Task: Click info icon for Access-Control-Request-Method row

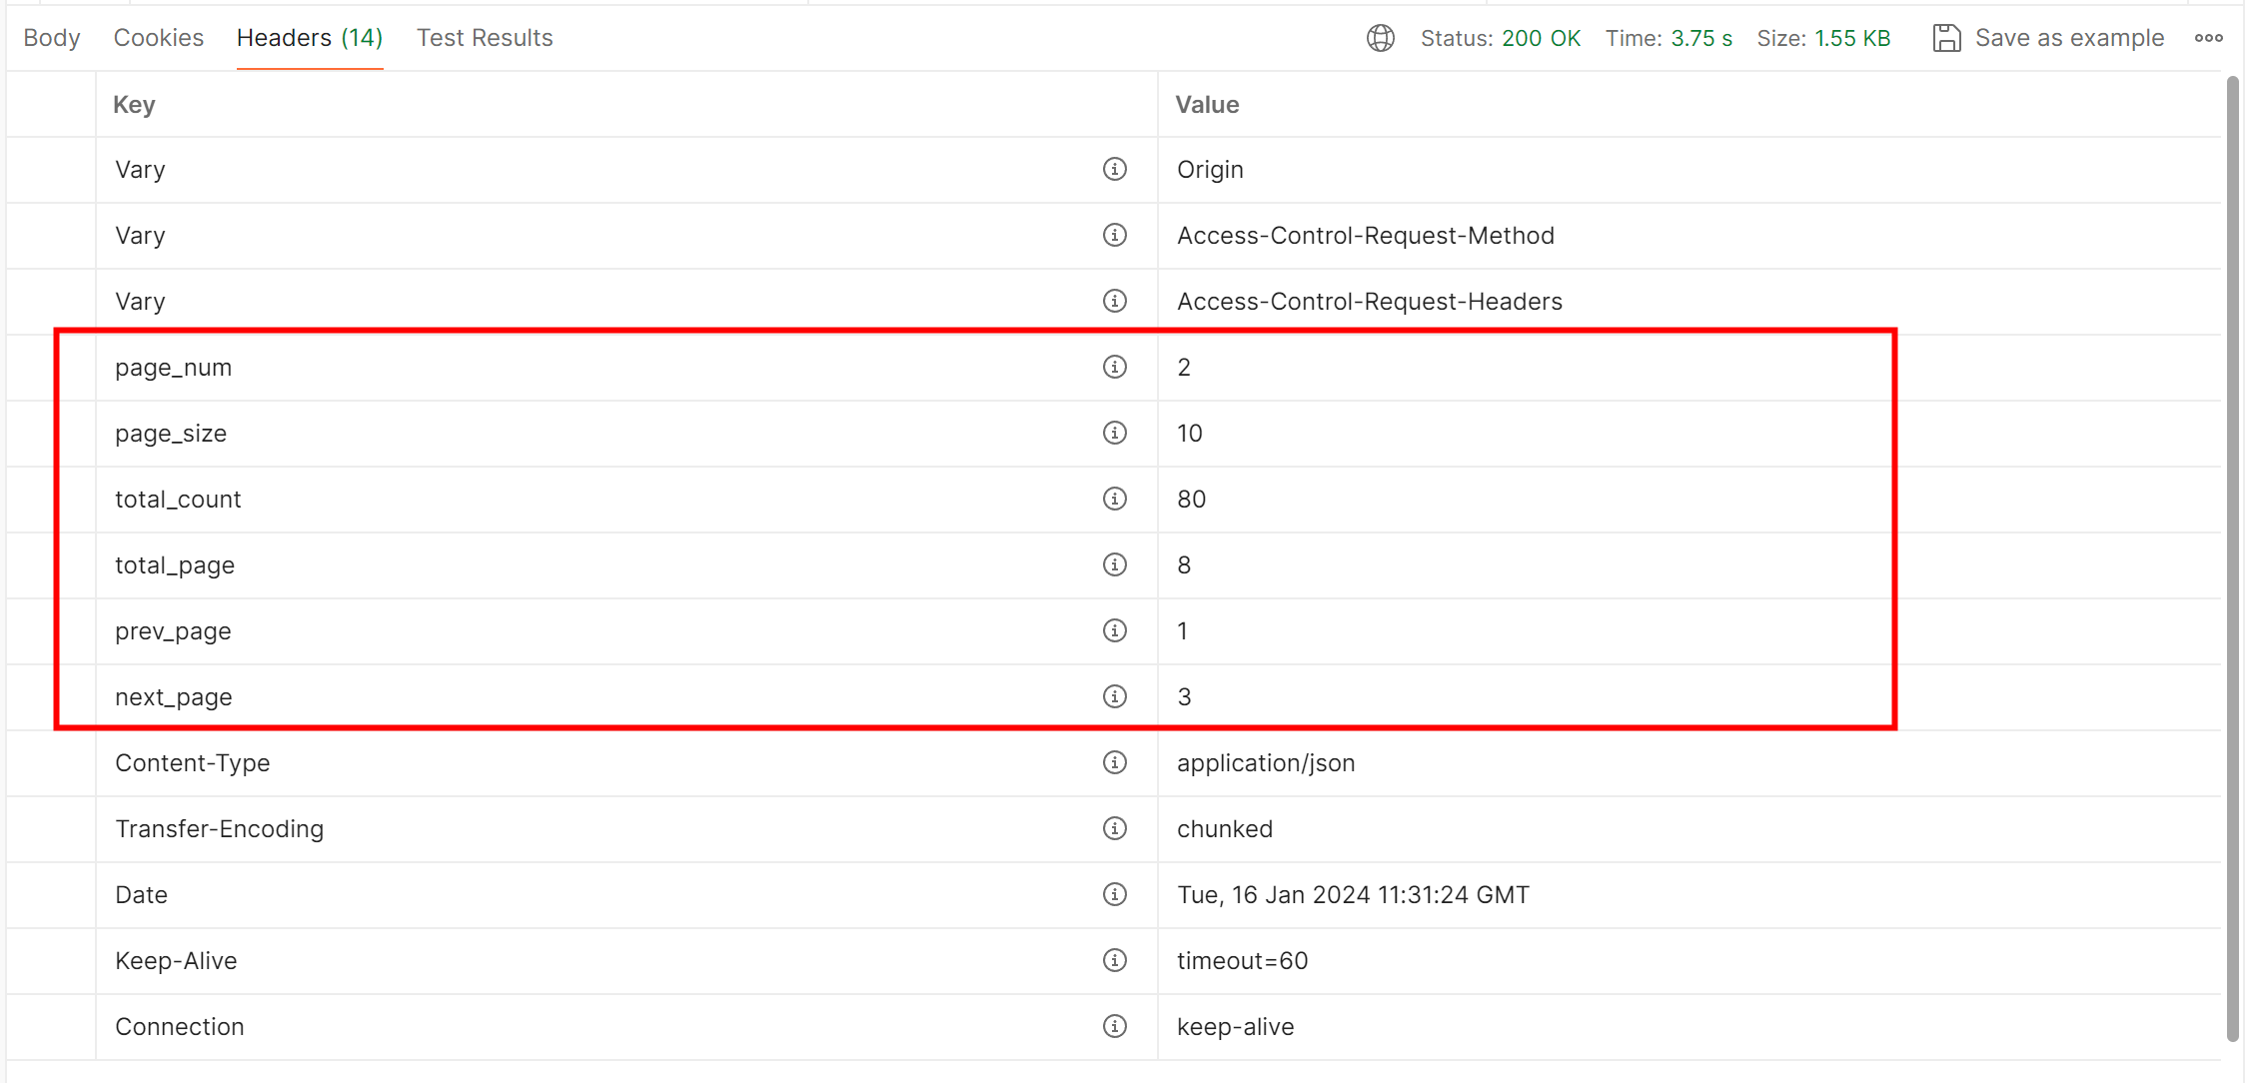Action: pyautogui.click(x=1115, y=235)
